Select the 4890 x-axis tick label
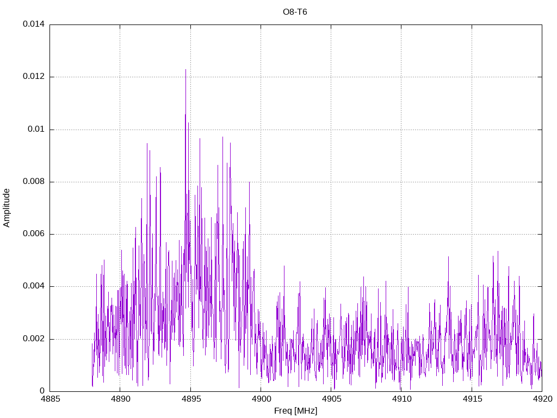557x418 pixels. coord(120,399)
